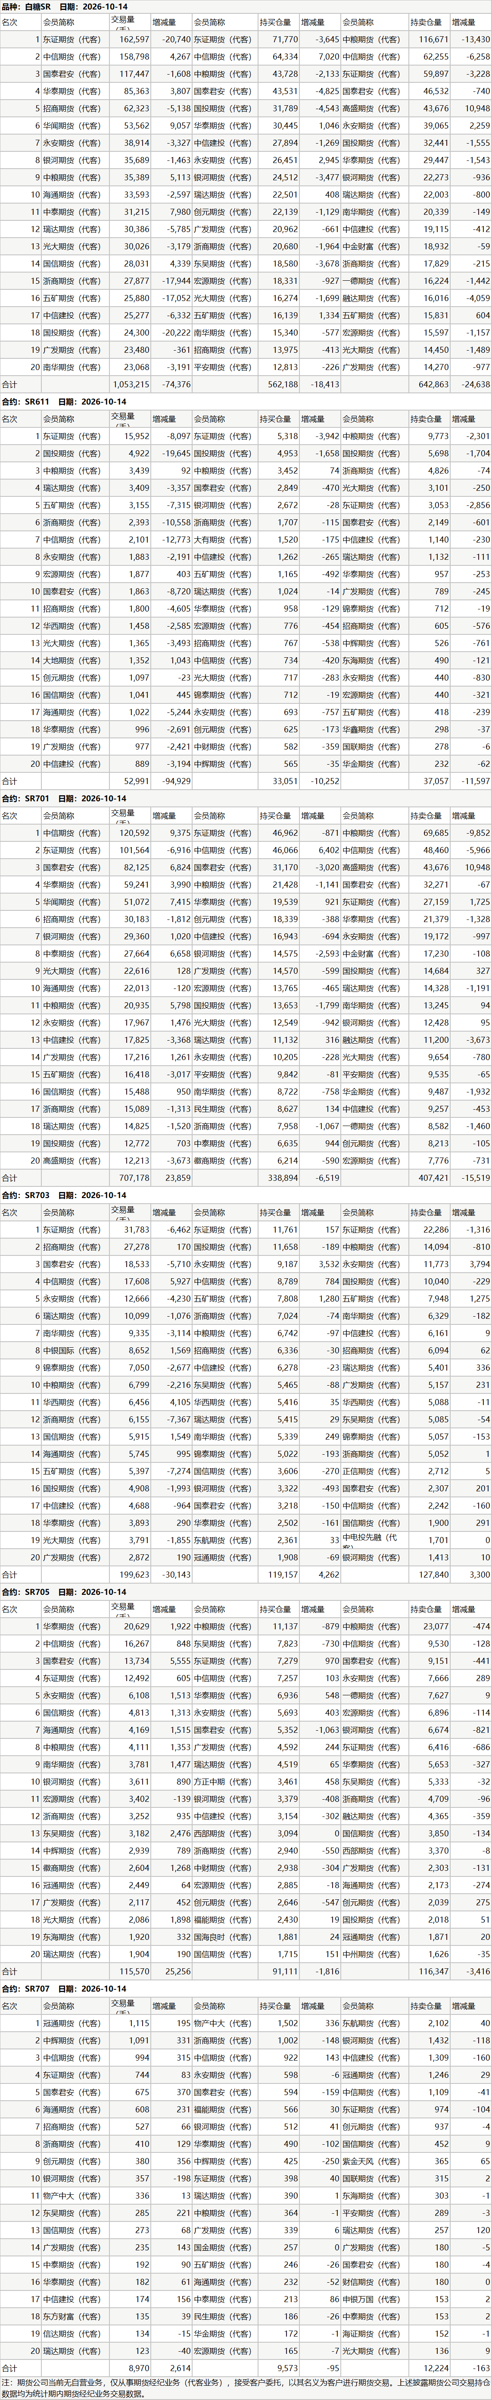
Task: Click SR703 trading volume 31,783
Action: coord(137,1230)
